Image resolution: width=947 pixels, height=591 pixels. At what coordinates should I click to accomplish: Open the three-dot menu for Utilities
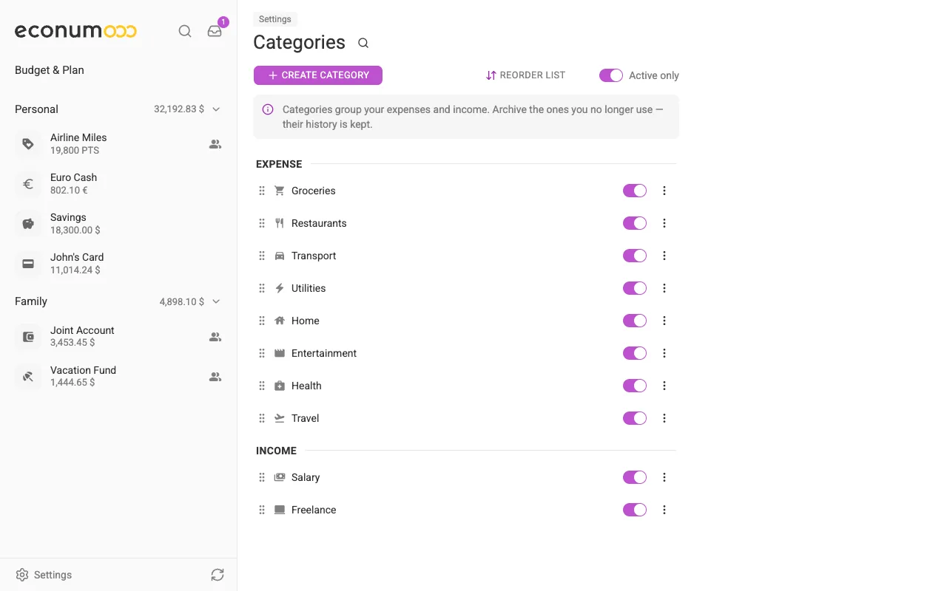coord(664,288)
